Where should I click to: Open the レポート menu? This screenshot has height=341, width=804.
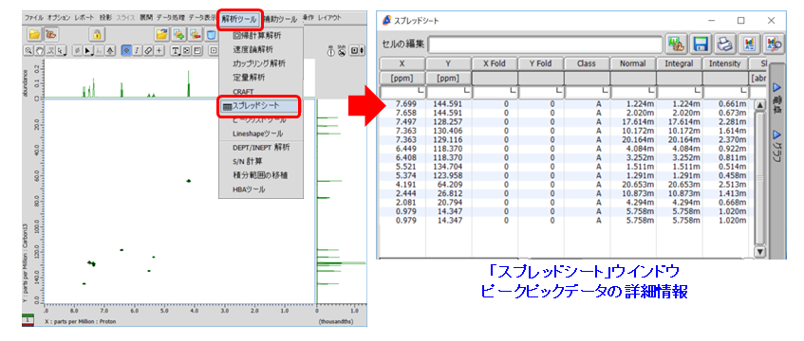coord(84,17)
